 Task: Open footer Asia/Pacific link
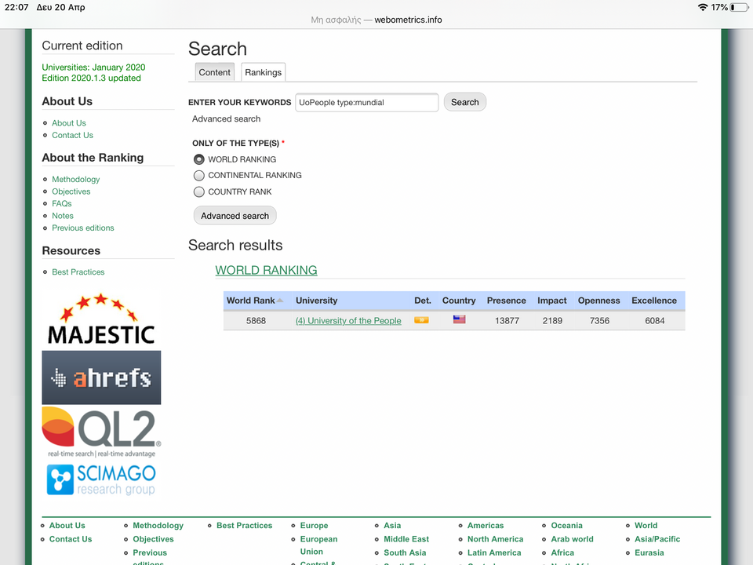pos(657,539)
